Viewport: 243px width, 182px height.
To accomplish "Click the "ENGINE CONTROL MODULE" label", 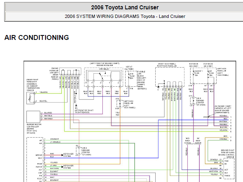I will 226,156.
